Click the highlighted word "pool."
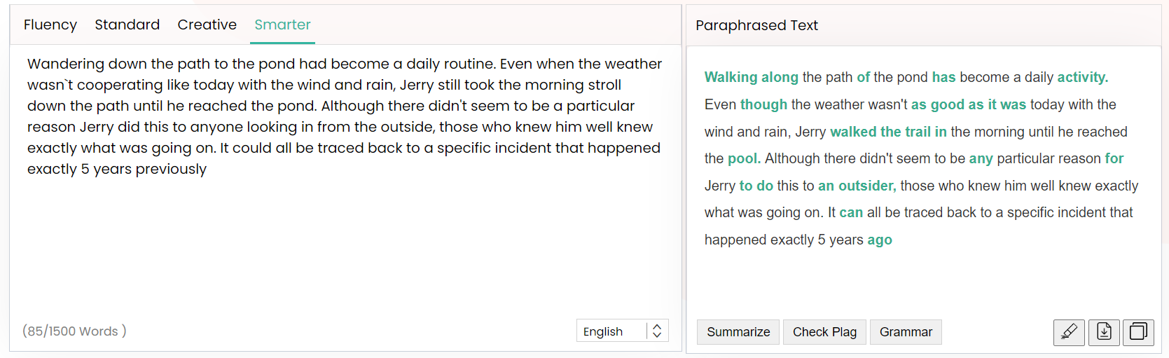1169x358 pixels. pyautogui.click(x=744, y=158)
